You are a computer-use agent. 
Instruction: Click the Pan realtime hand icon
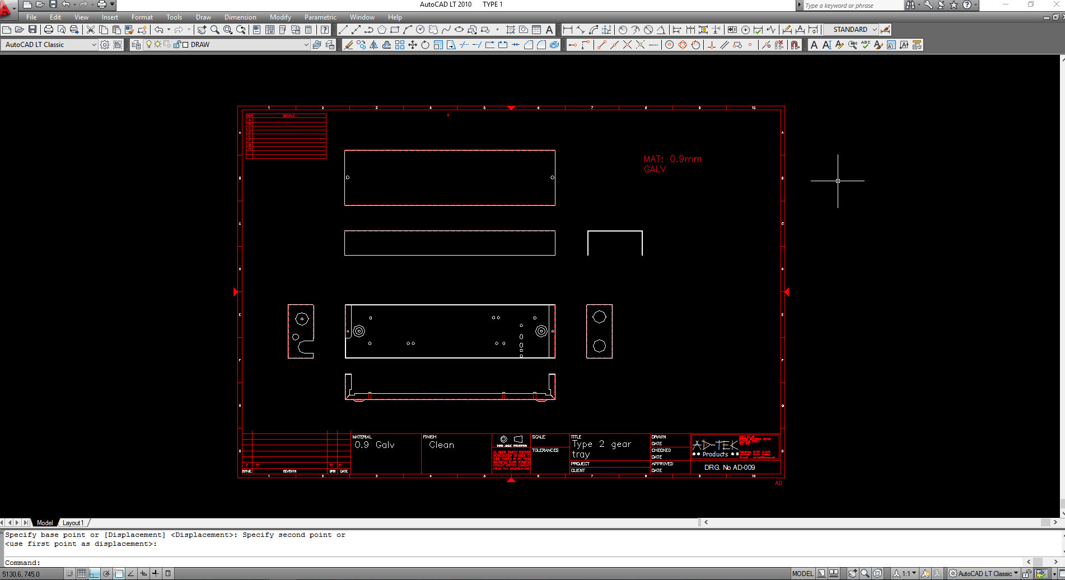click(x=202, y=30)
